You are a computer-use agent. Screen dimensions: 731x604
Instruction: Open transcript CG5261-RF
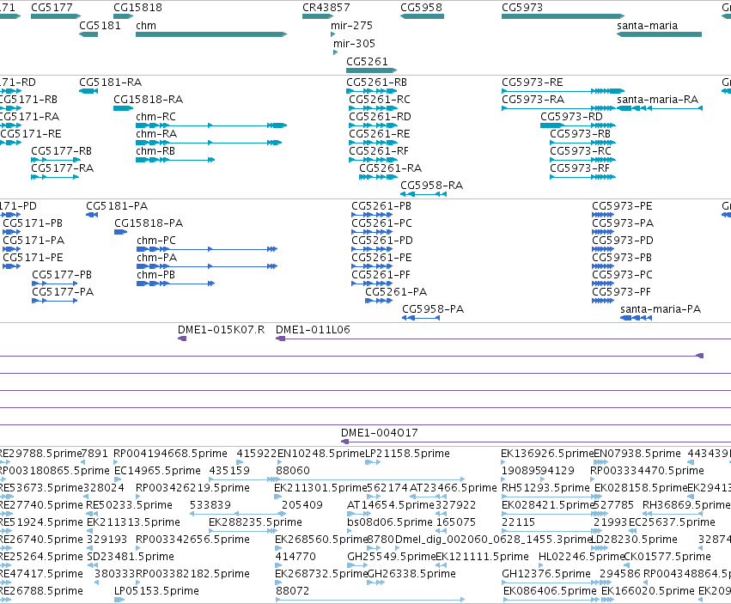tap(373, 160)
